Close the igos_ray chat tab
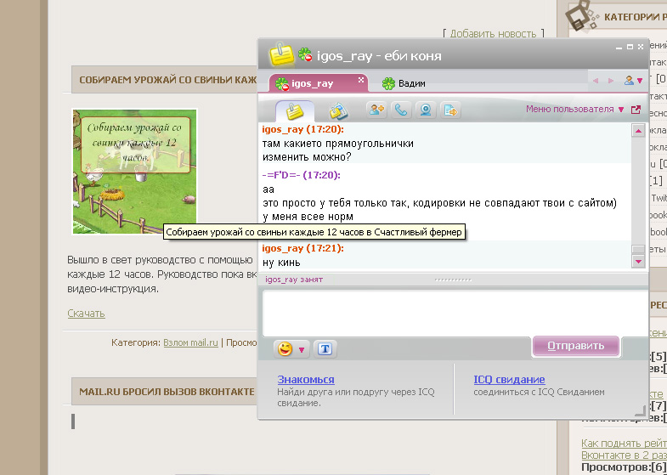The image size is (667, 475). click(361, 80)
